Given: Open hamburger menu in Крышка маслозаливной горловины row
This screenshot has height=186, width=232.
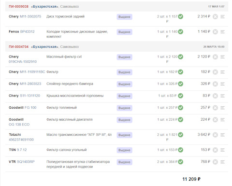Looking at the screenshot, I should point(222,96).
